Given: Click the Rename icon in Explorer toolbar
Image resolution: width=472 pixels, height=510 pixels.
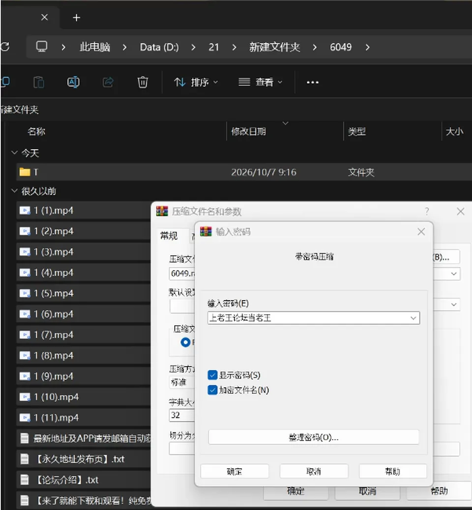Looking at the screenshot, I should [x=73, y=82].
